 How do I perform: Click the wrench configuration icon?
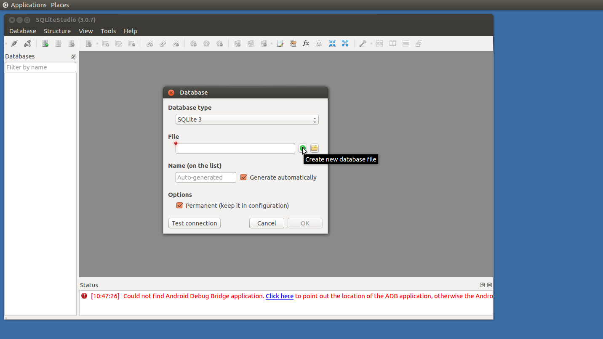(x=363, y=43)
